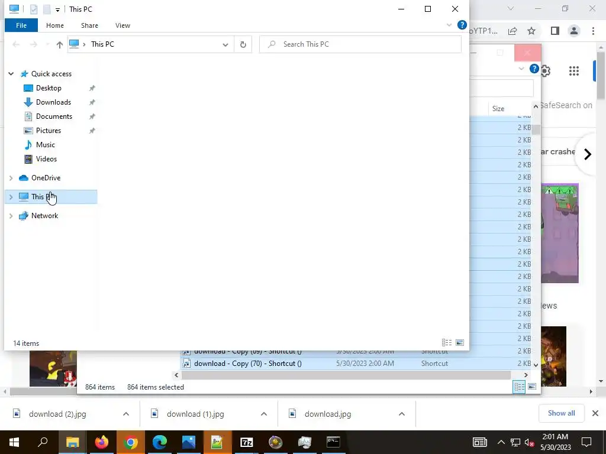
Task: Click the horizontal scrollbar in back Explorer
Action: point(346,375)
